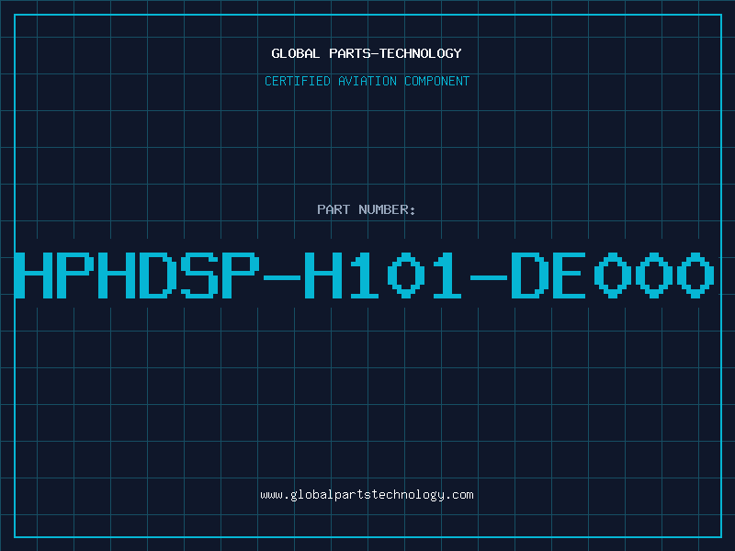Click the word NUMBER: in the label
This screenshot has height=551, width=735.
(387, 209)
